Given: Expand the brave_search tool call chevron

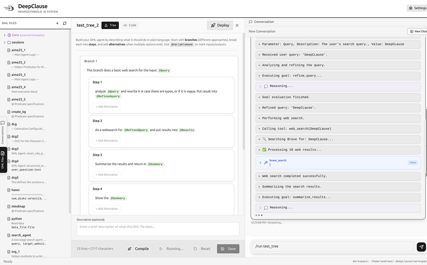Looking at the screenshot, I should (x=260, y=162).
